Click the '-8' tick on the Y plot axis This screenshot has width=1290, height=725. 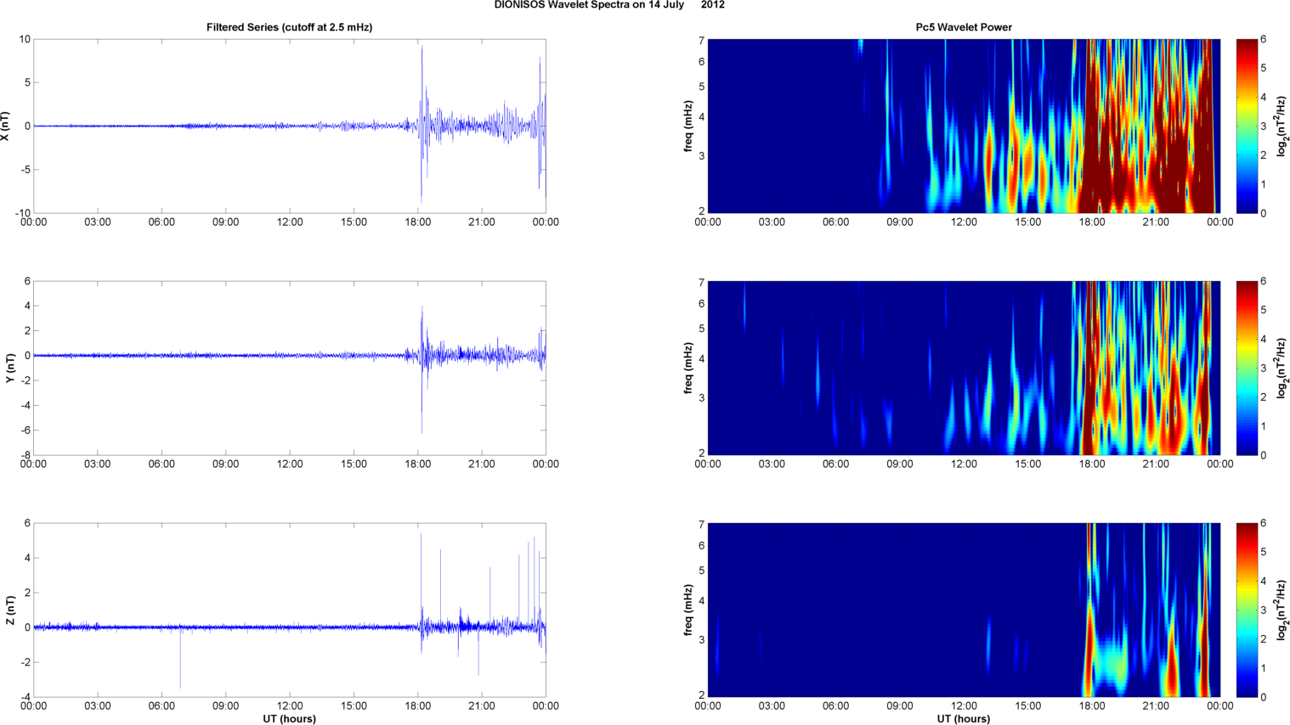click(25, 455)
